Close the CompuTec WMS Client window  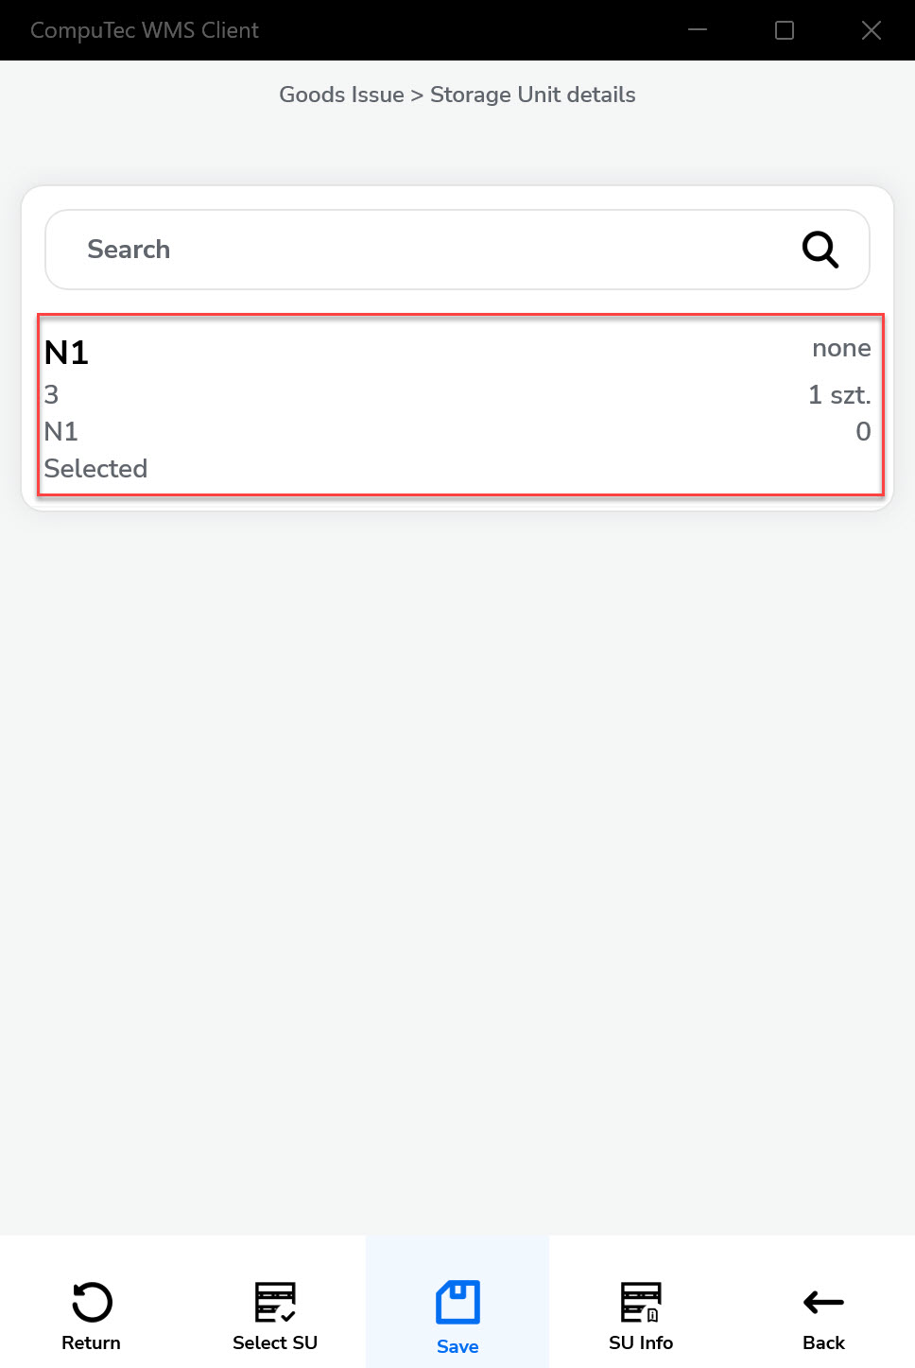[x=872, y=30]
